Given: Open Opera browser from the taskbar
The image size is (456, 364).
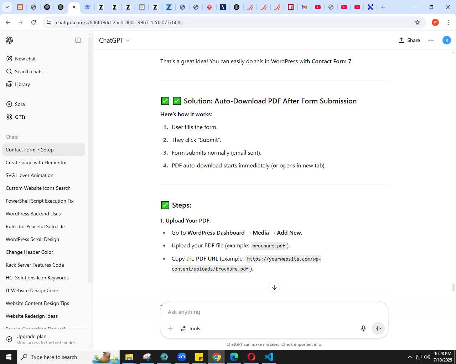Looking at the screenshot, I should (252, 357).
